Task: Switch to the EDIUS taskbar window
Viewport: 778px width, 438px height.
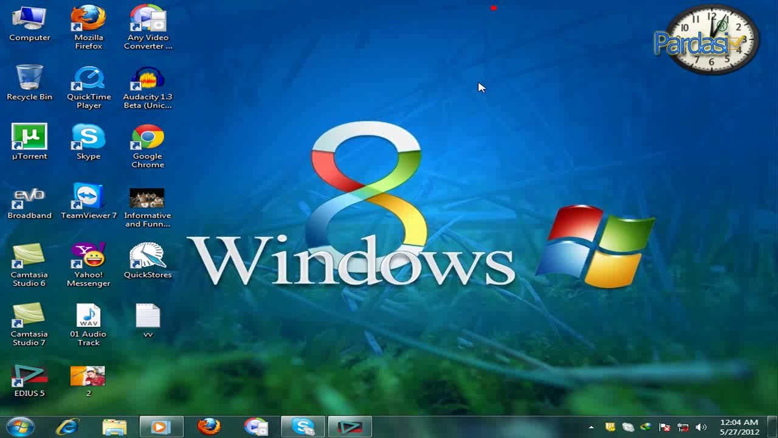Action: point(350,426)
